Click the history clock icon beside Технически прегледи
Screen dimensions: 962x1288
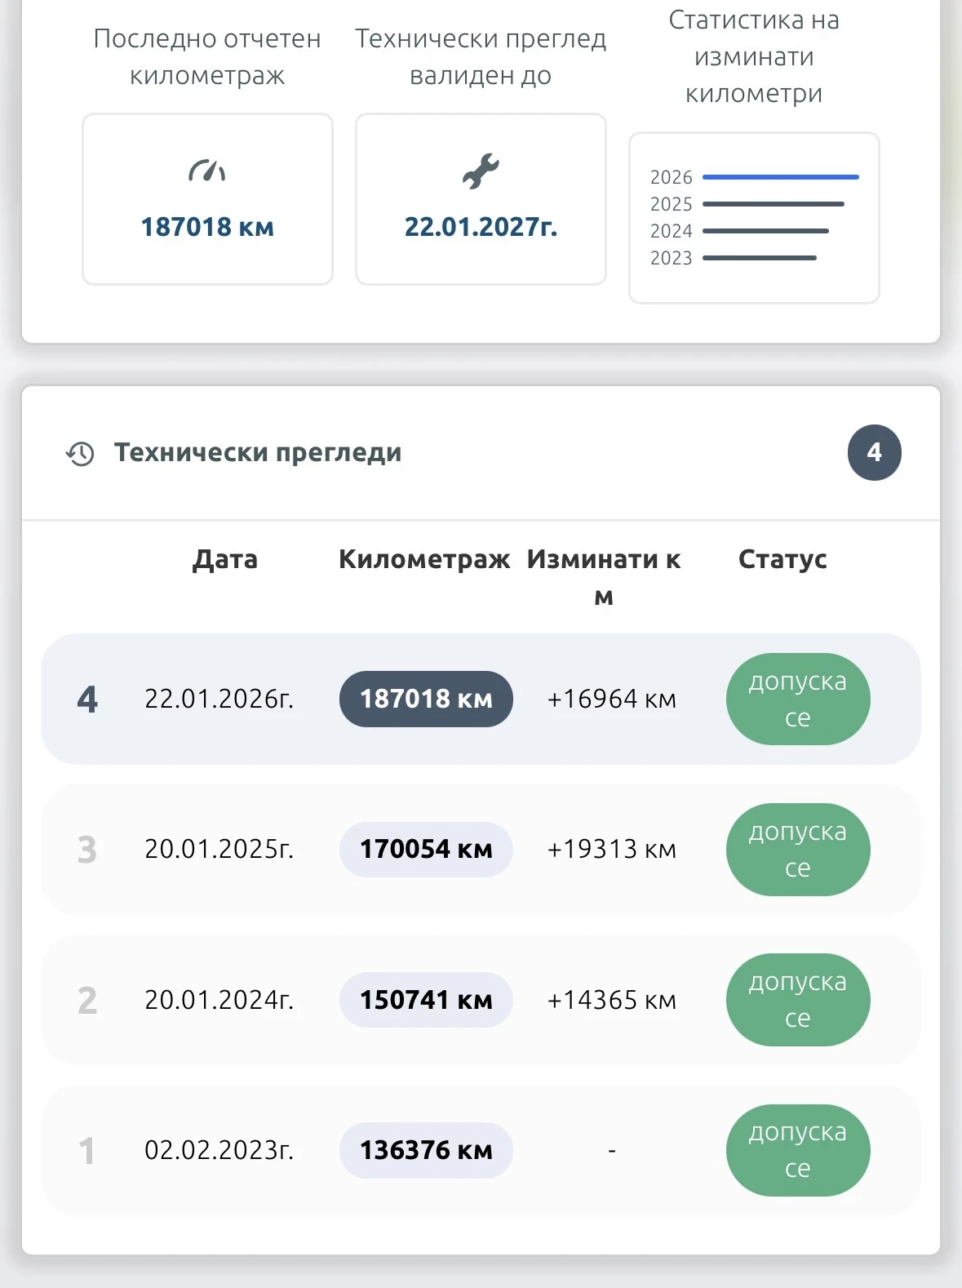click(x=80, y=454)
